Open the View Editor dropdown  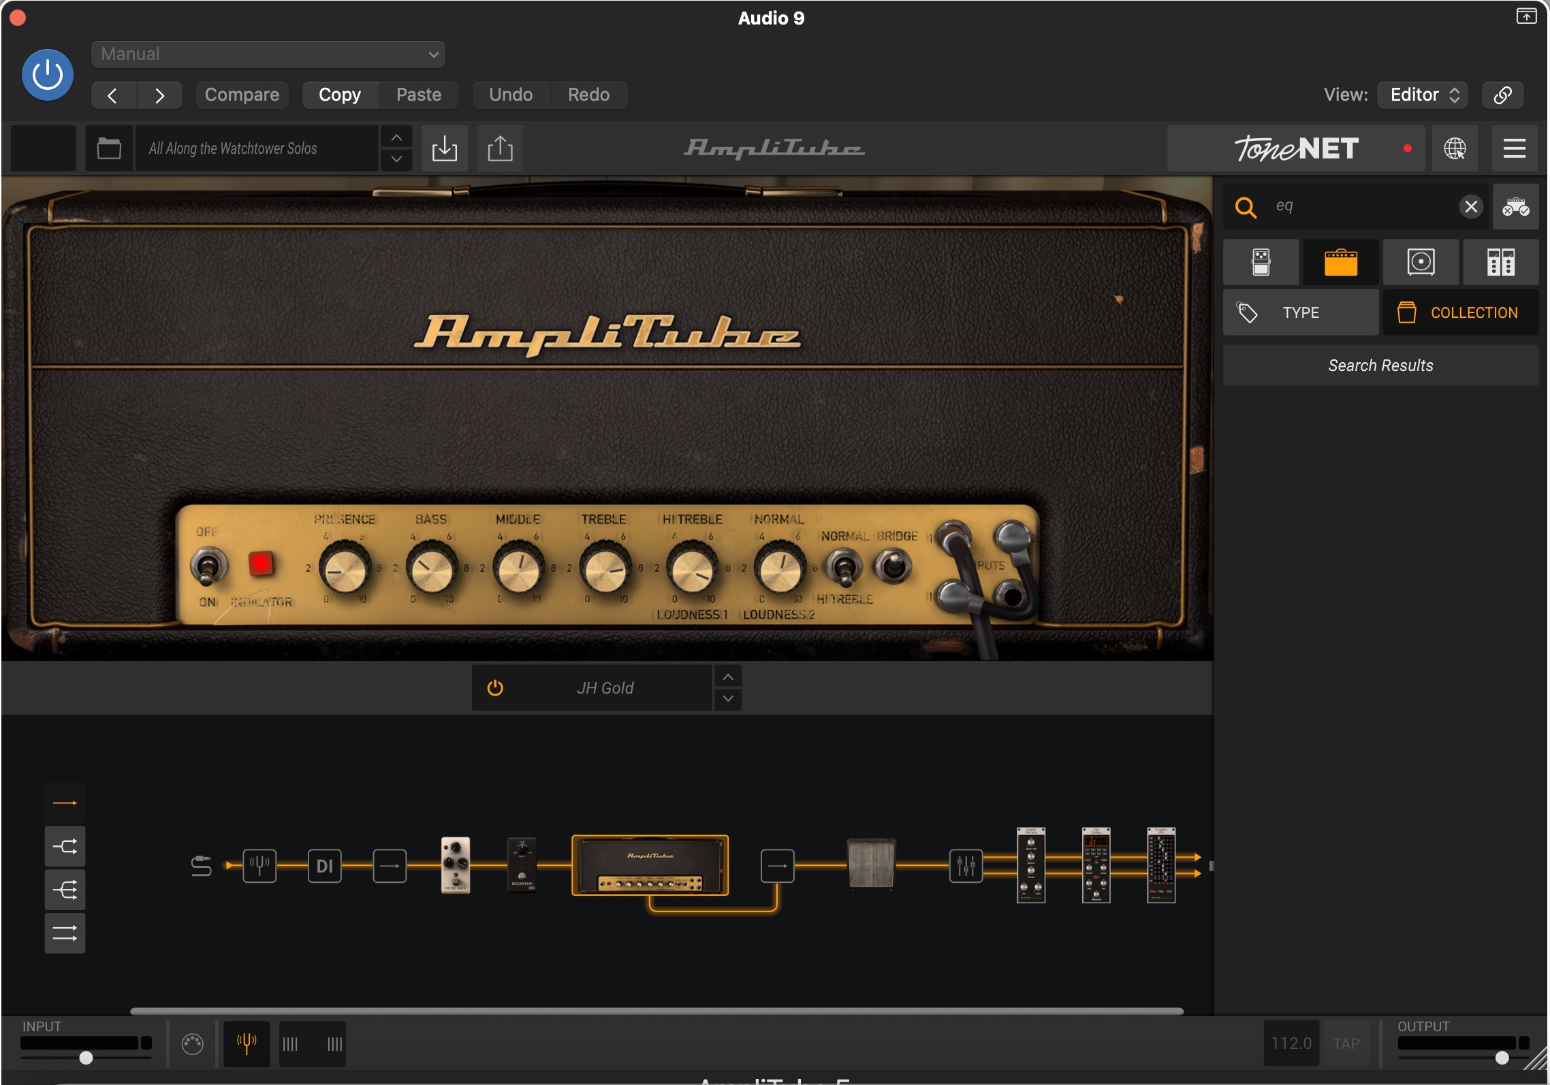click(1423, 95)
